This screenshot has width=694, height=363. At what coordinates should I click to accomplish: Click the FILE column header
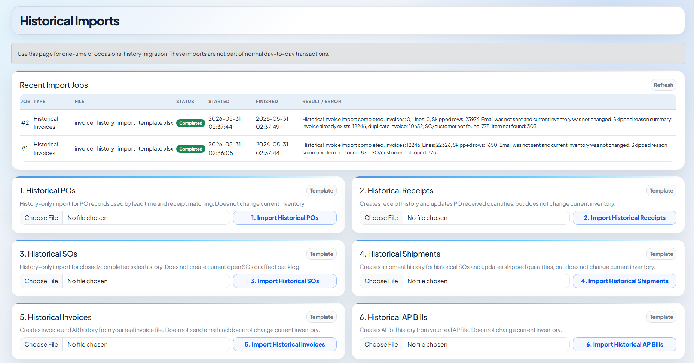coord(79,102)
